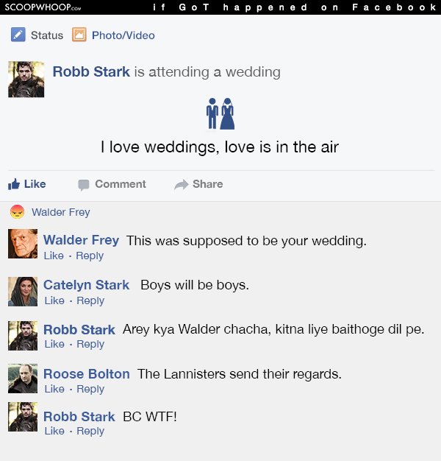Click the bride and groom wedding icon
Image resolution: width=441 pixels, height=461 pixels.
click(x=220, y=114)
